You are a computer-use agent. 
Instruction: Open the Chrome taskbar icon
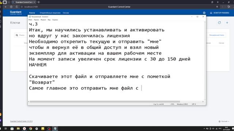click(31, 128)
